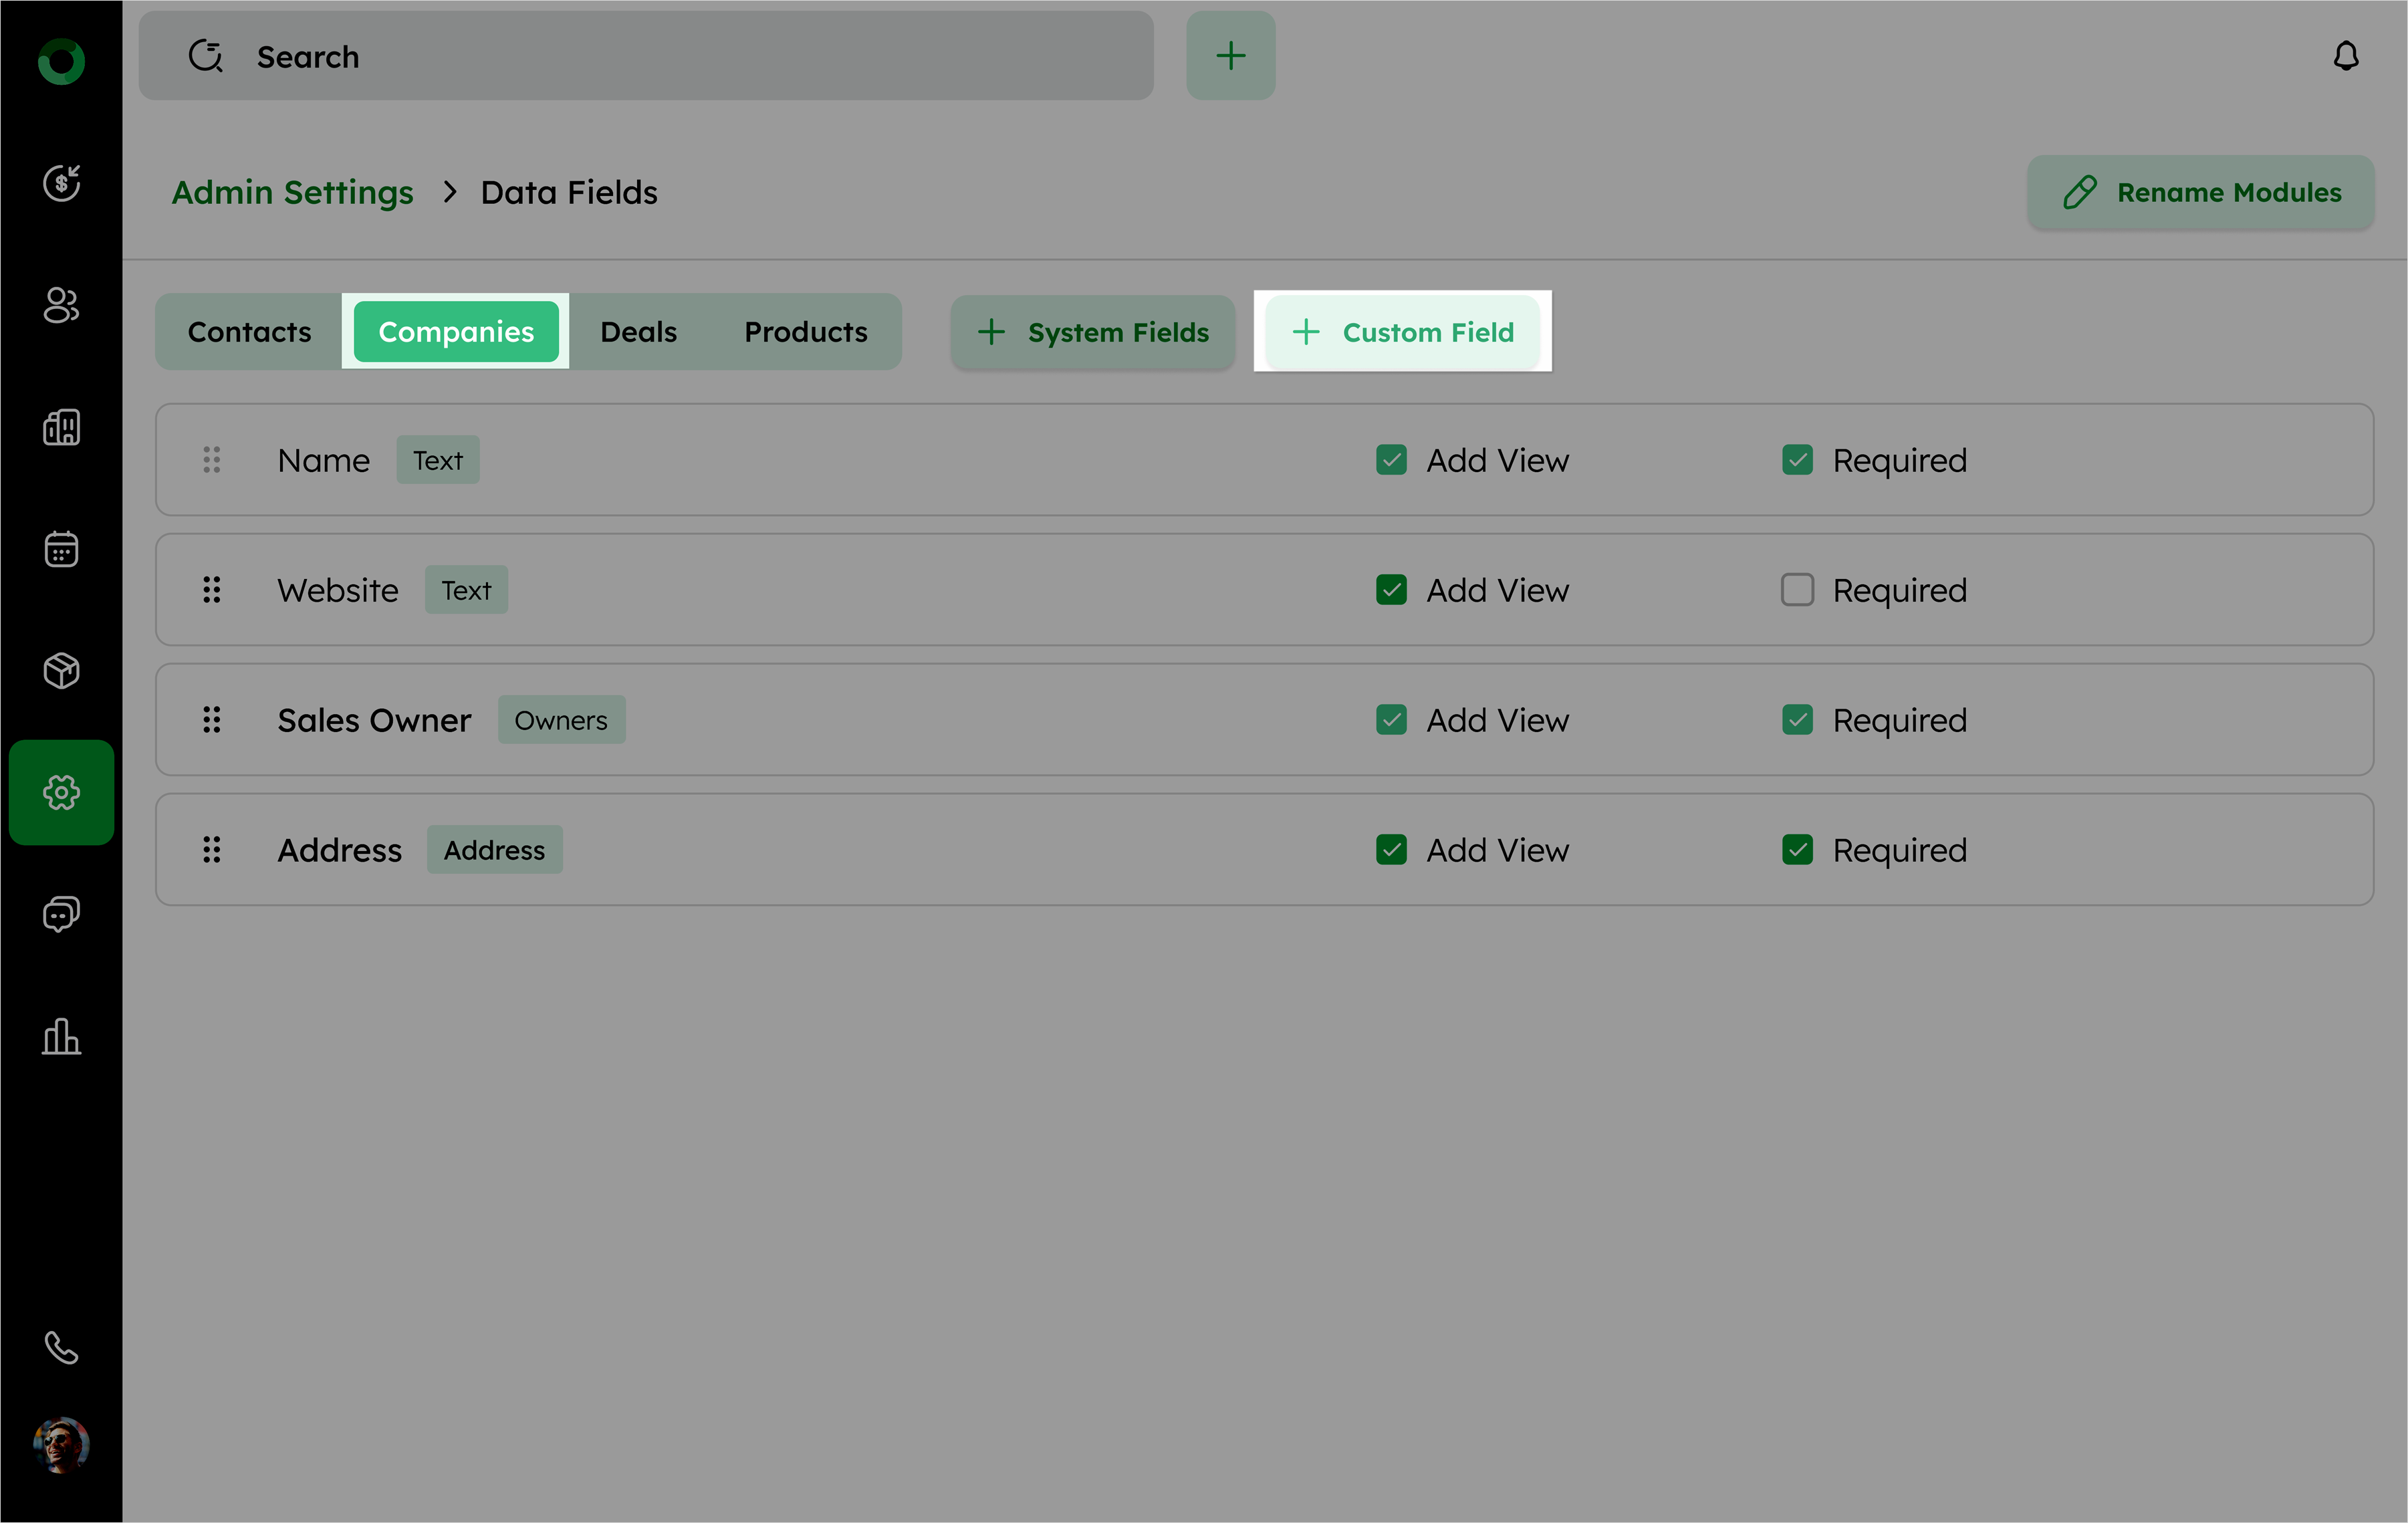Open the reports bar chart icon
The image size is (2408, 1523).
point(61,1036)
